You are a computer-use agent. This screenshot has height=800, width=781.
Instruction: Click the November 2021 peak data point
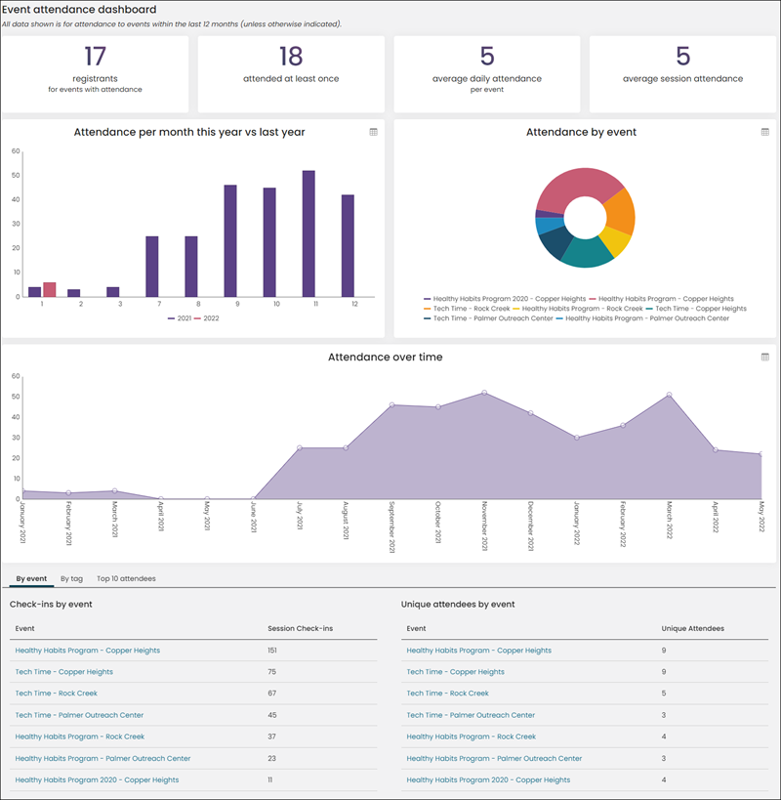click(x=484, y=393)
